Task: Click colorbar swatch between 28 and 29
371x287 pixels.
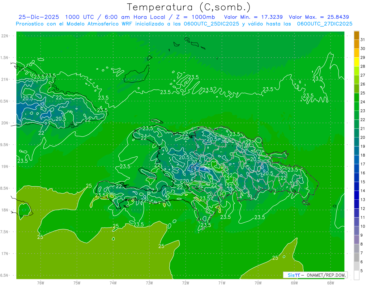Action: 356,62
